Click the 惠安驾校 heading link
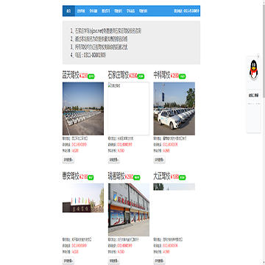The height and width of the screenshot is (265, 265). tap(71, 177)
